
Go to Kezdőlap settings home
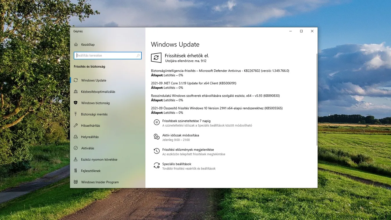tap(108, 44)
